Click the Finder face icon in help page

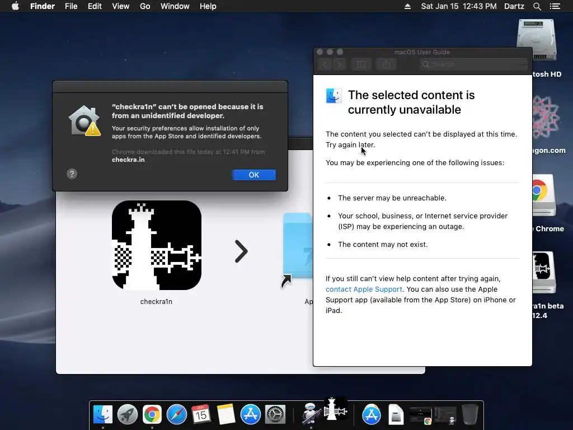click(x=334, y=96)
